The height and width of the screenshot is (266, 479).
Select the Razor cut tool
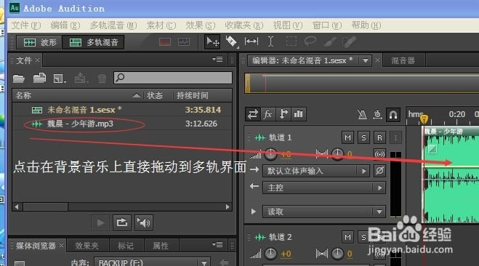coord(231,41)
